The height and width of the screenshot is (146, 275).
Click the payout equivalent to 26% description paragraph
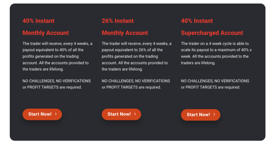pos(137,56)
